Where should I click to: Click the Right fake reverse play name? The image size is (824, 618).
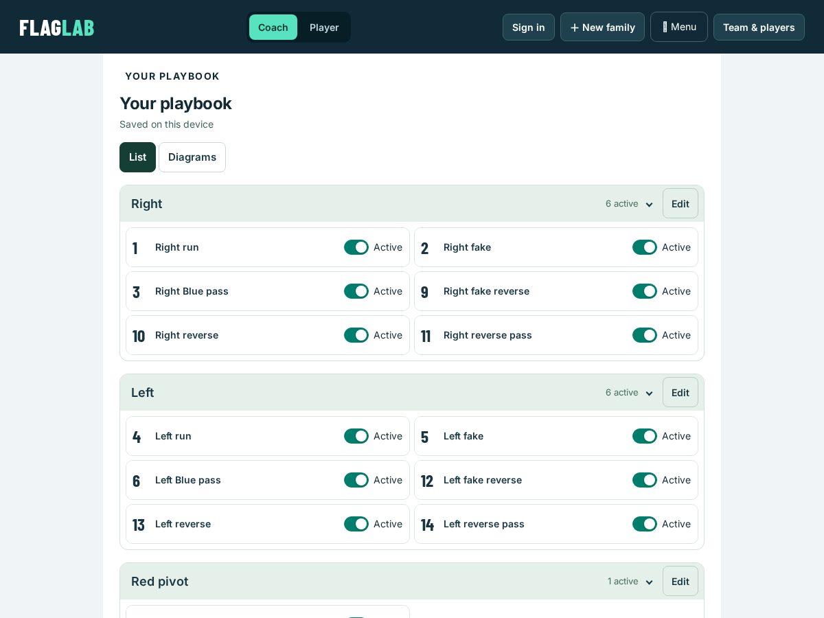click(486, 291)
